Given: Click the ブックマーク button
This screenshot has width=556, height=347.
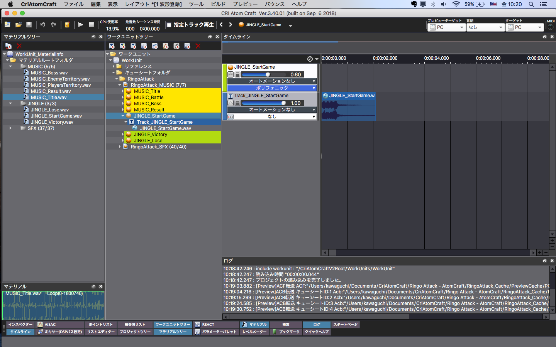Looking at the screenshot, I should coord(286,332).
